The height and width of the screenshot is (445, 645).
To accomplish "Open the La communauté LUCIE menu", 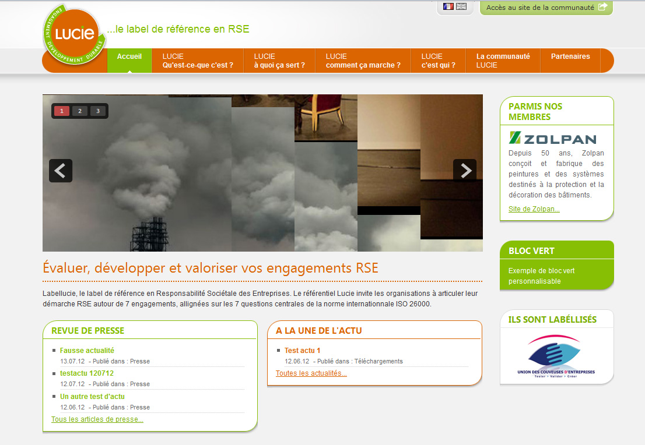I will click(503, 61).
